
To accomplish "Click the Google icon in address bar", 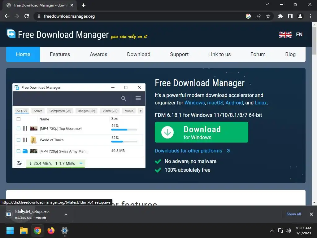I will [x=248, y=16].
